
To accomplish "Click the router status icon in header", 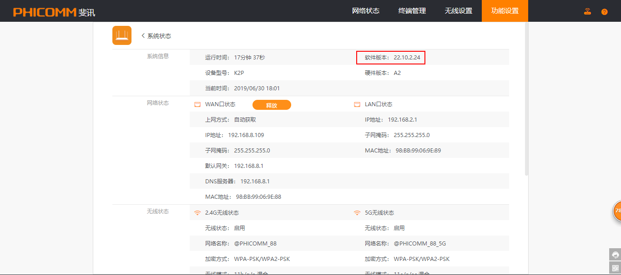I will click(x=587, y=11).
